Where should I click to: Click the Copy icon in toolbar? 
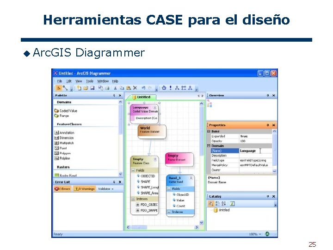[122, 88]
